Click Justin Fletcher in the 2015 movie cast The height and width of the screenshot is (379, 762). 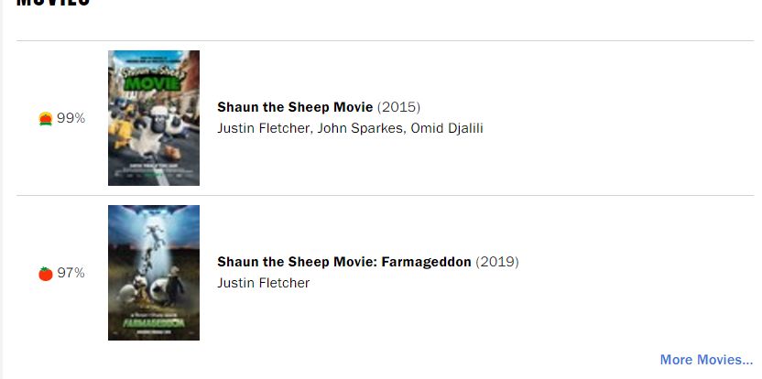coord(265,128)
